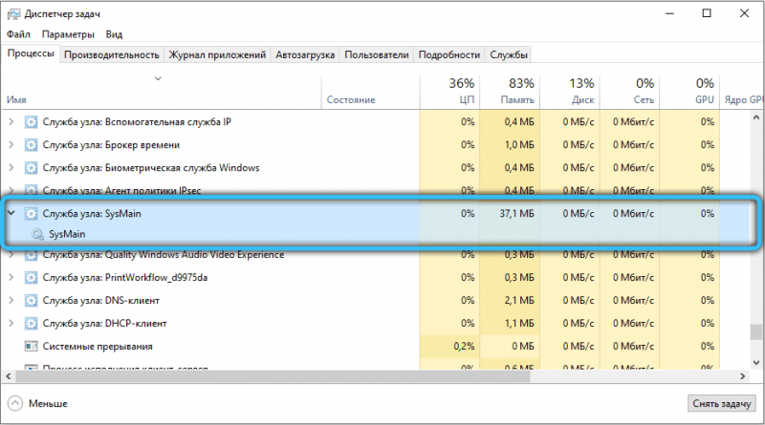Screen dimensions: 765x425
Task: Expand the Брокер времени row
Action: coord(11,145)
